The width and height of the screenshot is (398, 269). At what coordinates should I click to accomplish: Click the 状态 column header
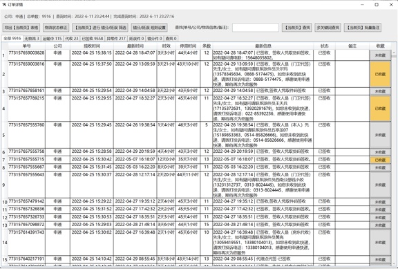pos(324,46)
